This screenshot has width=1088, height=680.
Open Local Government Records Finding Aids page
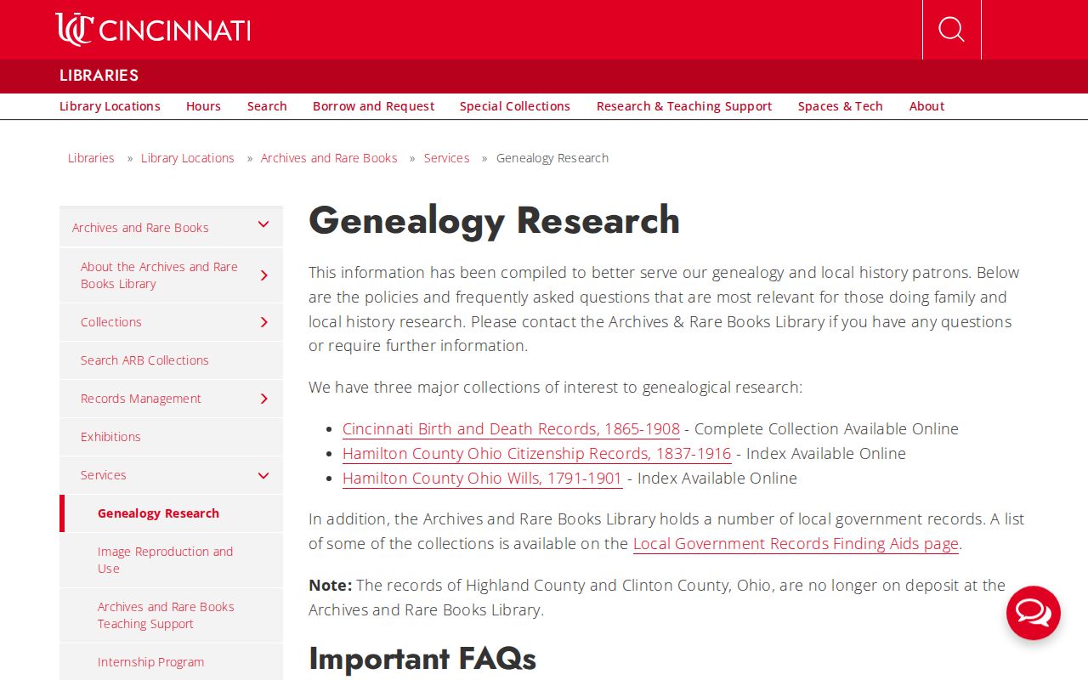pyautogui.click(x=796, y=544)
